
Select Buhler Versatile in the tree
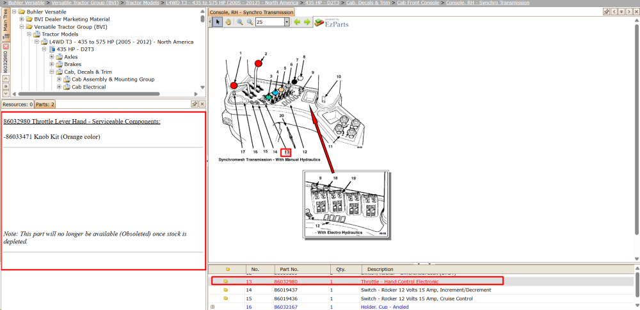pyautogui.click(x=46, y=12)
